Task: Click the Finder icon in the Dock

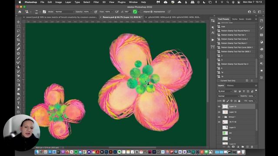Action: coord(37,152)
